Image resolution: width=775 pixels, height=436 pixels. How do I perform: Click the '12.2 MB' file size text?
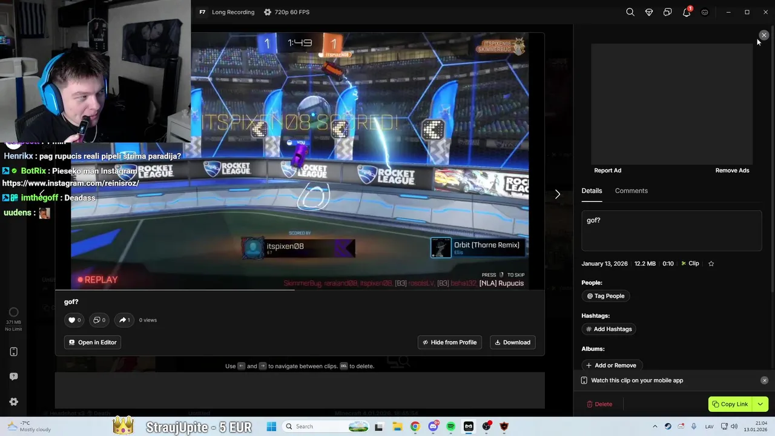[645, 263]
